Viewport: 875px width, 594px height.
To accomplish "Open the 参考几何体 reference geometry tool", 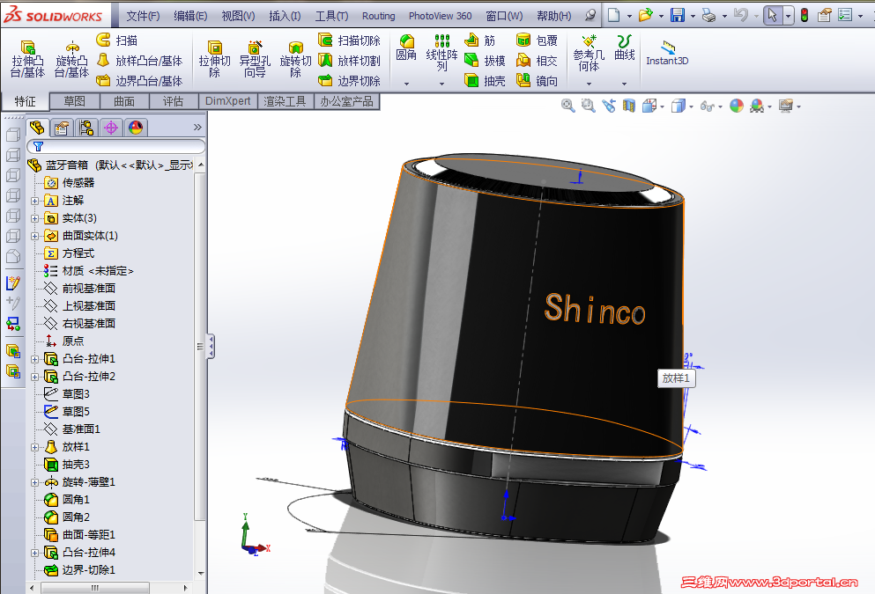I will tap(589, 54).
